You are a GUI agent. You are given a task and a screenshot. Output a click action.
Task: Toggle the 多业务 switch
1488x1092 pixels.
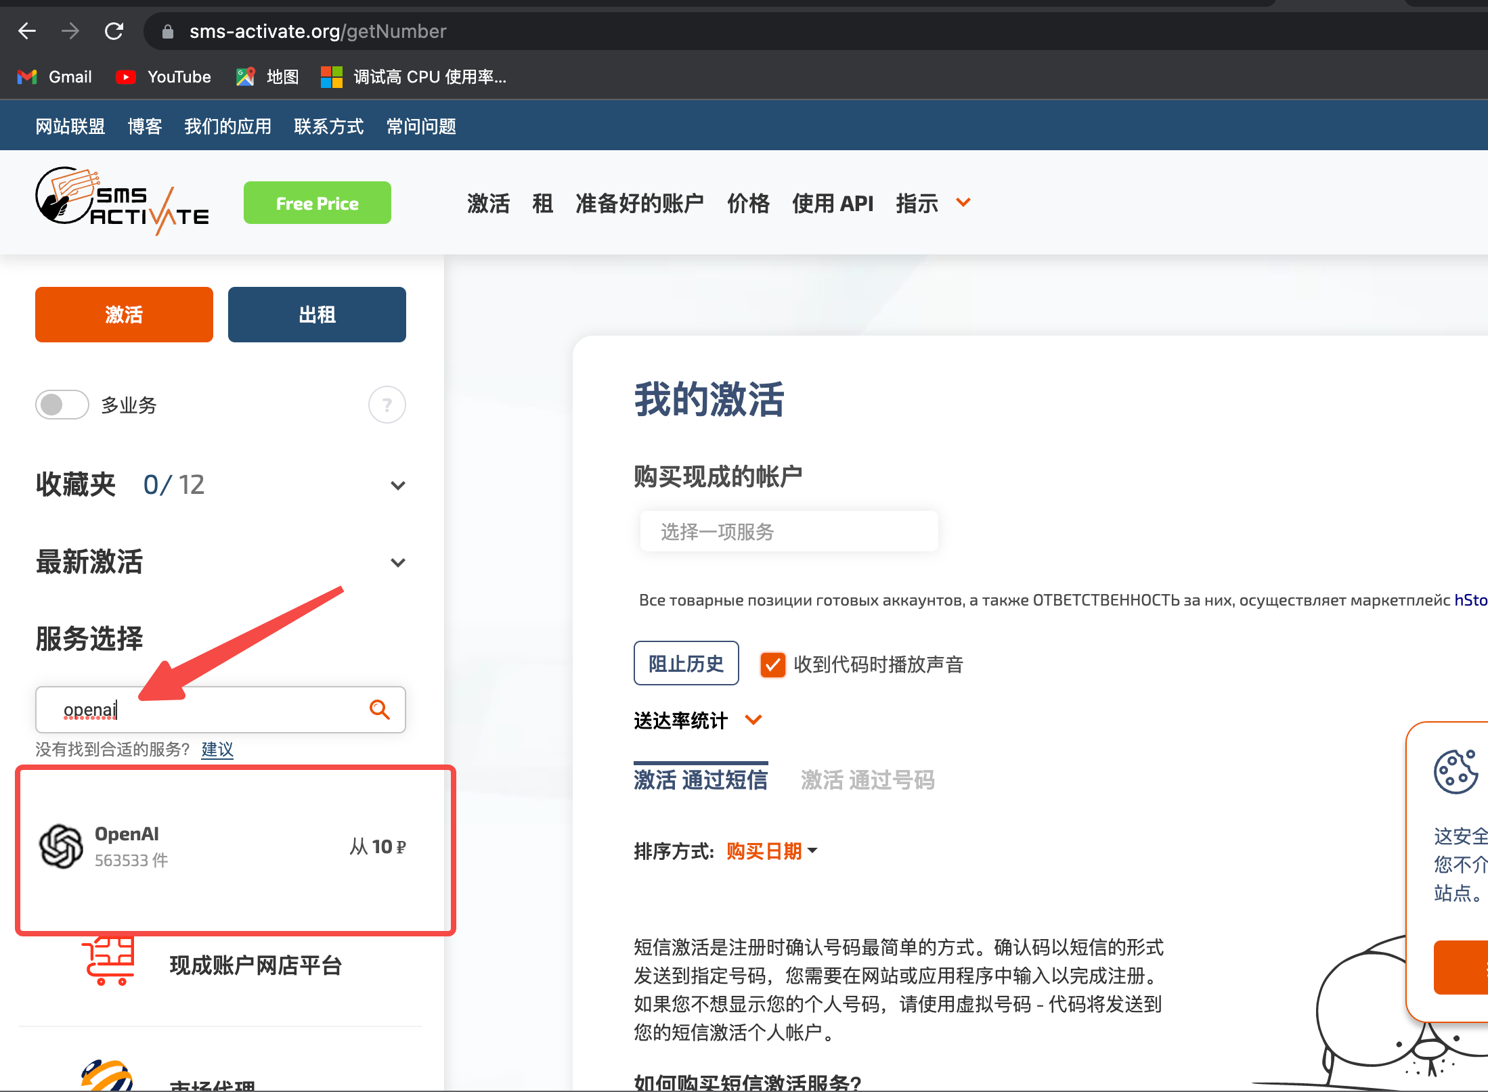pyautogui.click(x=62, y=405)
